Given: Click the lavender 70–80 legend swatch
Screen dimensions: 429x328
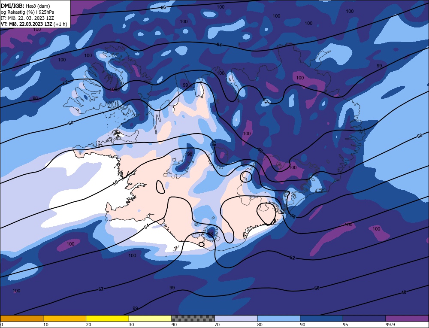Looking at the screenshot, I should (236, 318).
